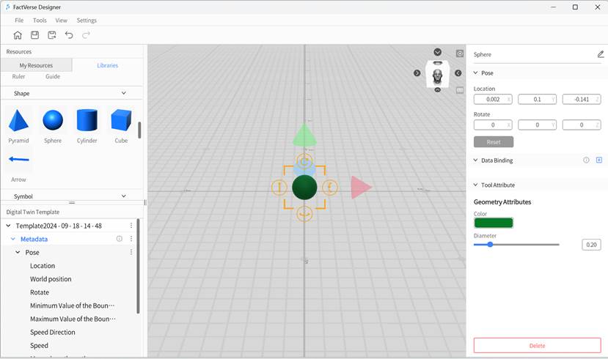The width and height of the screenshot is (608, 359).
Task: Click the Location Y input field
Action: point(537,99)
